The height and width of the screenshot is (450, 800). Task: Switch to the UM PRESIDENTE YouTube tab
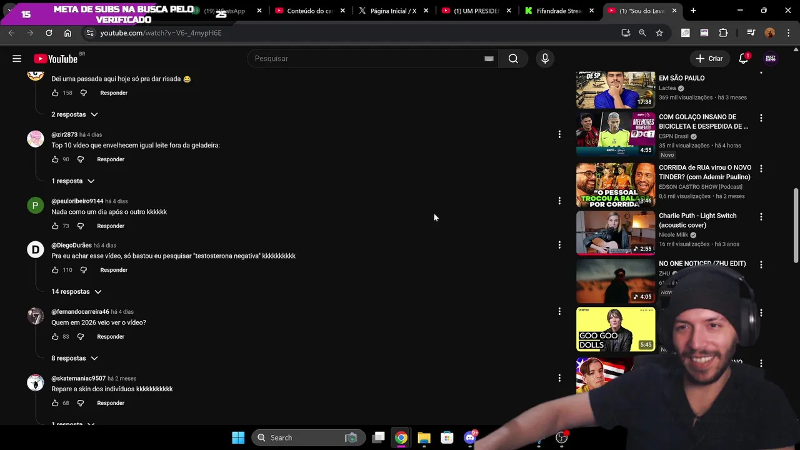(x=477, y=11)
